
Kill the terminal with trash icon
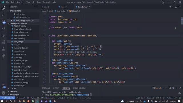click(x=173, y=88)
